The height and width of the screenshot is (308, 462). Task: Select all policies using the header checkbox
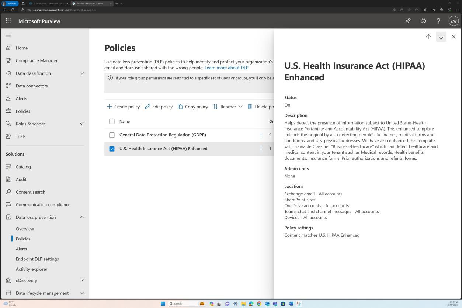point(112,121)
